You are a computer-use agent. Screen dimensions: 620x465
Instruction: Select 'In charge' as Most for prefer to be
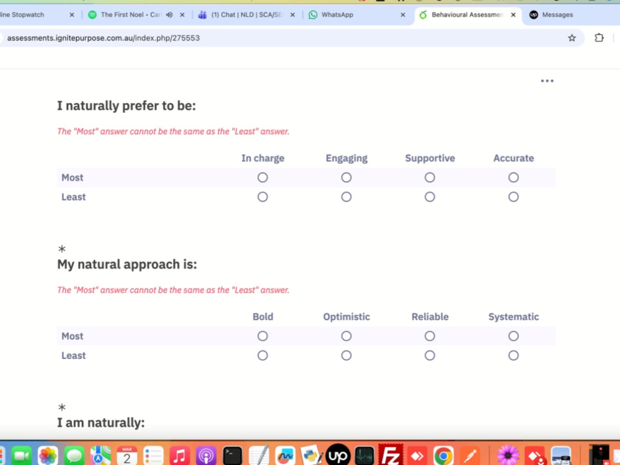[x=262, y=177]
